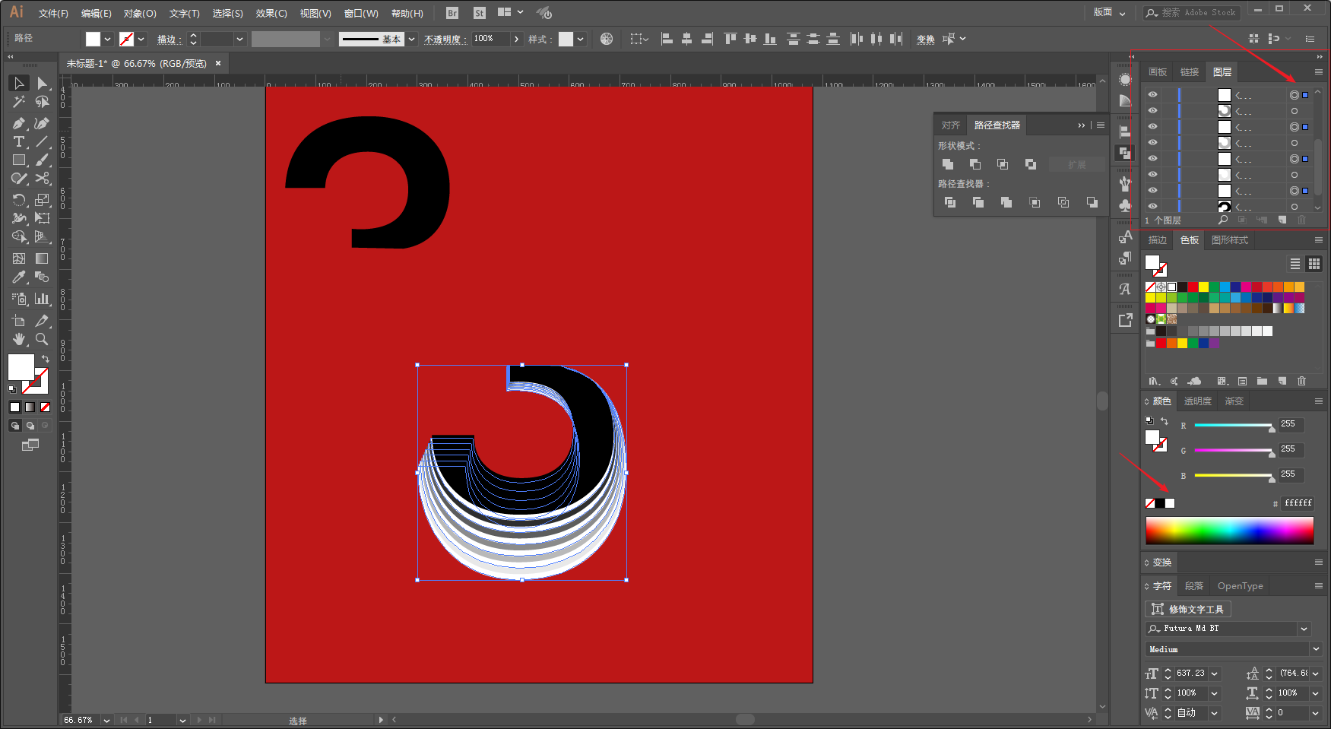This screenshot has height=729, width=1331.
Task: Click the Unite shape mode icon
Action: (948, 164)
